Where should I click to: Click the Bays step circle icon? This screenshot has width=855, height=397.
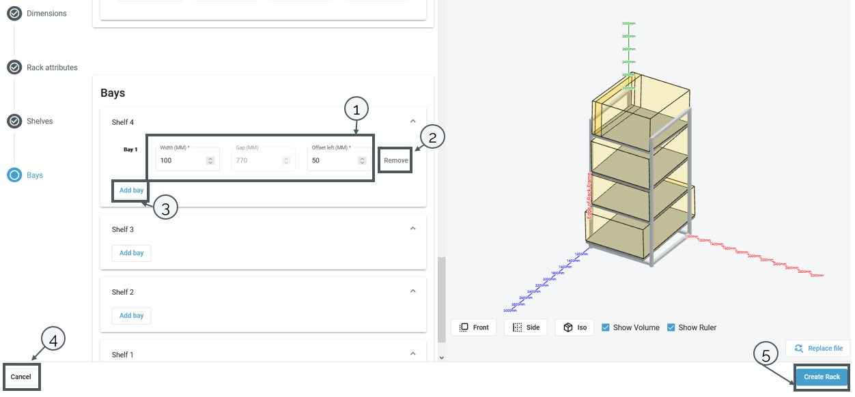(x=14, y=175)
